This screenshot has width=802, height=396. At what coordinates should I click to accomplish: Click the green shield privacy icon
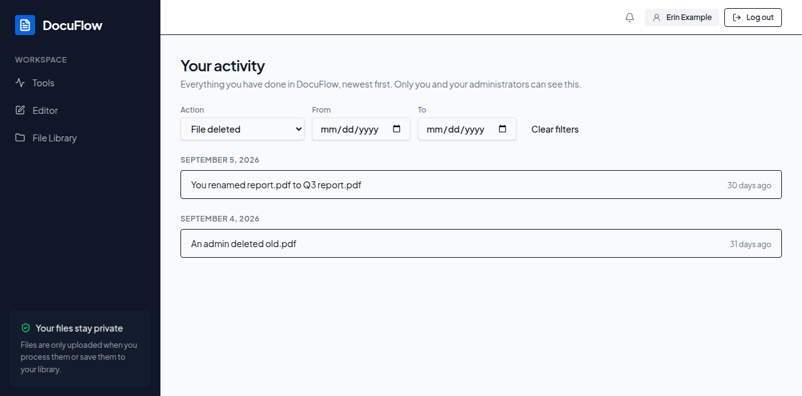tap(26, 328)
